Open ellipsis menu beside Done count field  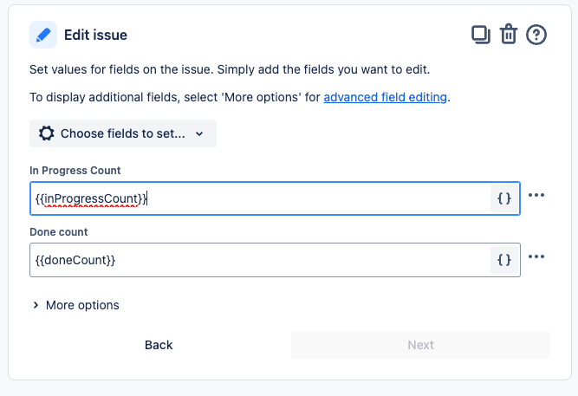[x=536, y=256]
